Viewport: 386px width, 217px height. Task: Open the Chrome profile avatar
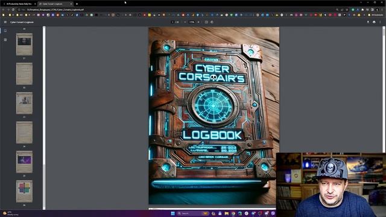coord(377,10)
